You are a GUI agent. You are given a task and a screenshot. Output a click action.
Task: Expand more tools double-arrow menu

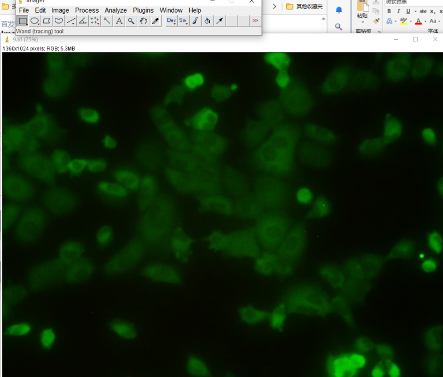[255, 21]
